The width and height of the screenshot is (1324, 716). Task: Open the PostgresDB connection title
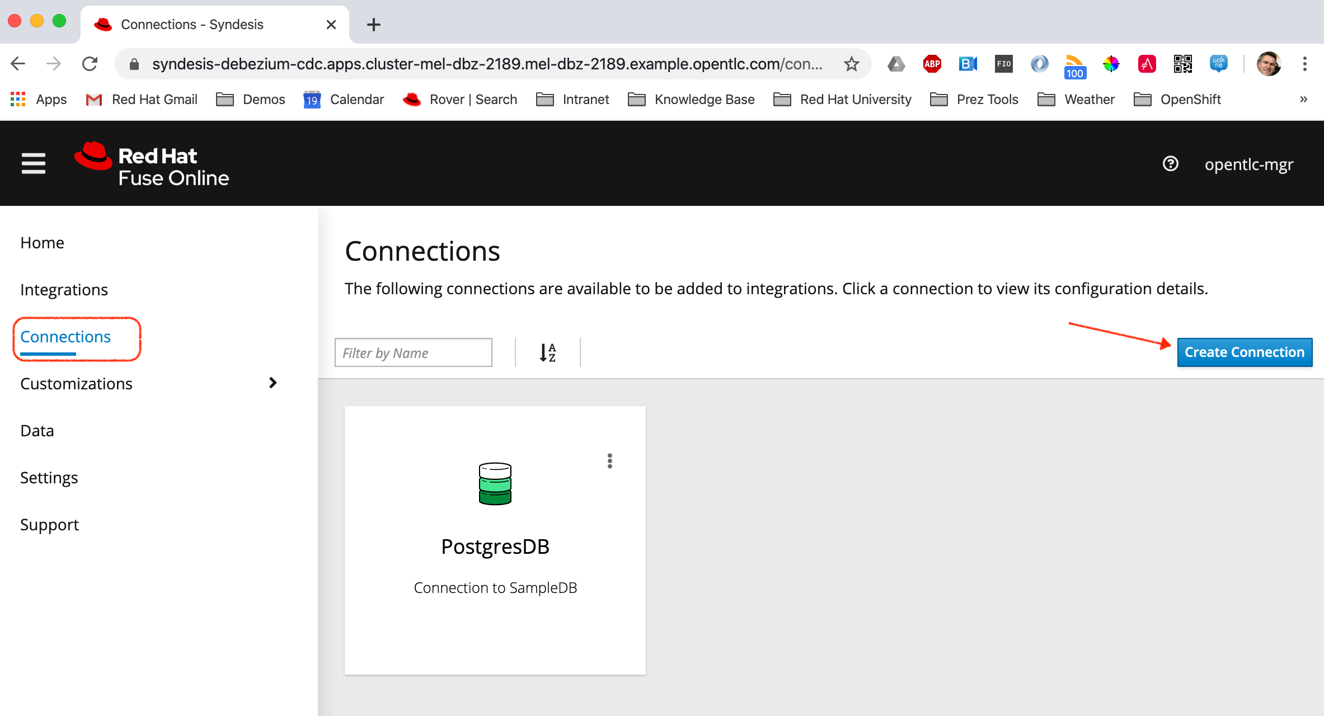coord(495,547)
